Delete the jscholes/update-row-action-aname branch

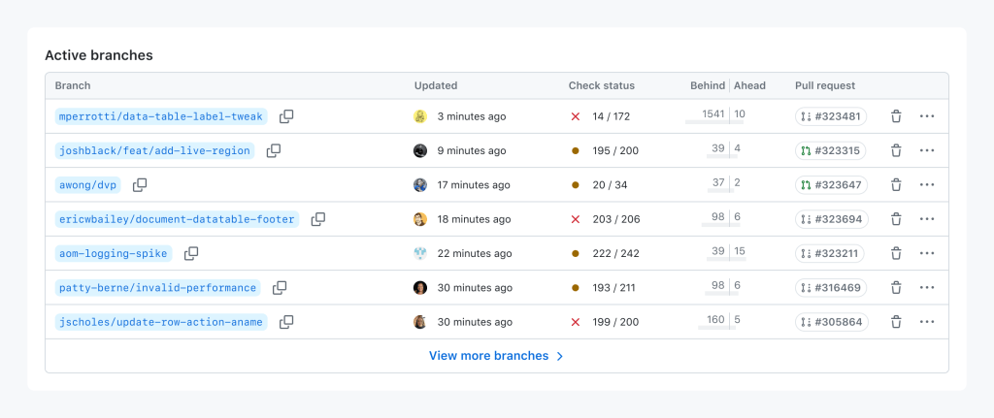[896, 322]
